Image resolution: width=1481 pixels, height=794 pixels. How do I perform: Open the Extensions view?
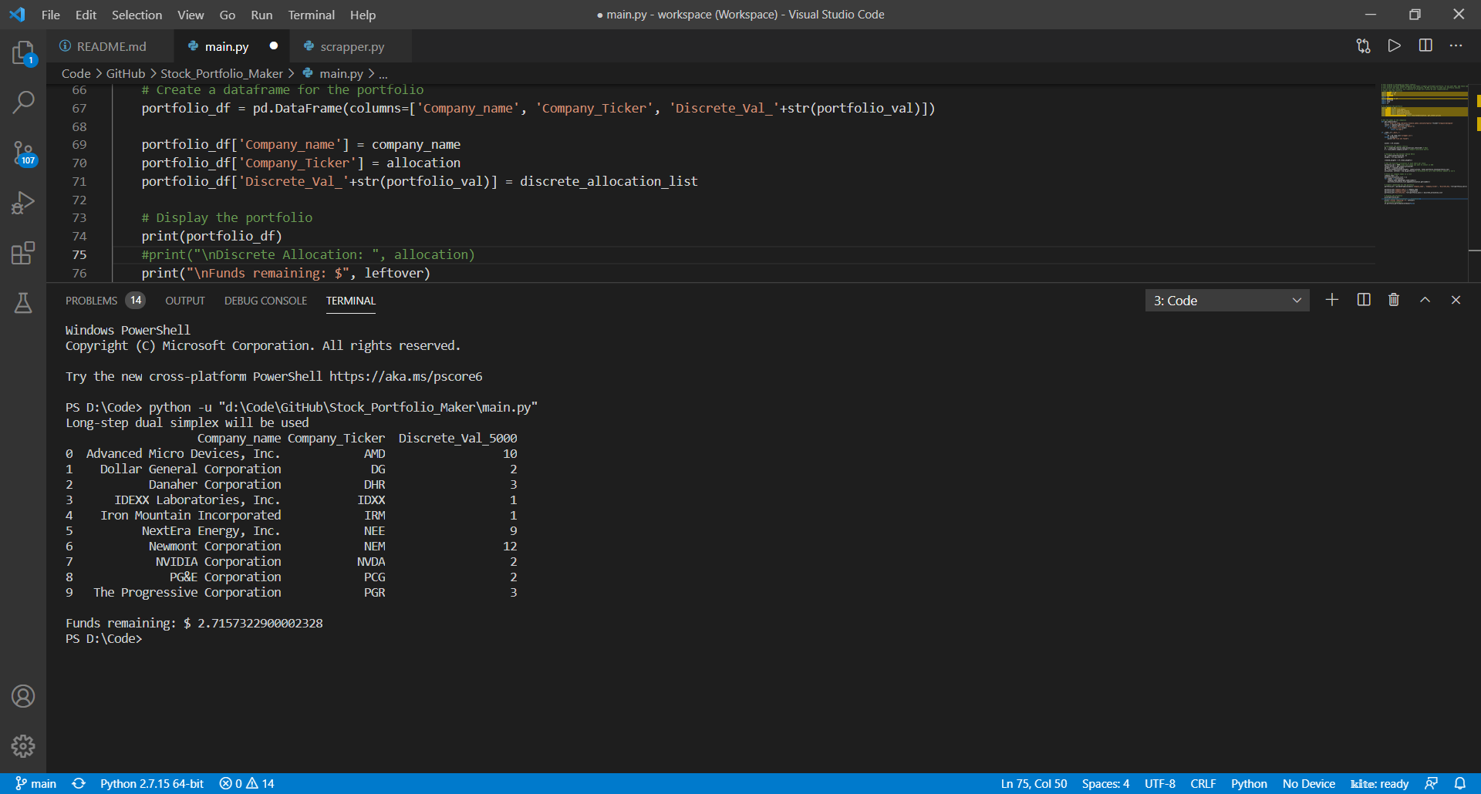(x=23, y=253)
